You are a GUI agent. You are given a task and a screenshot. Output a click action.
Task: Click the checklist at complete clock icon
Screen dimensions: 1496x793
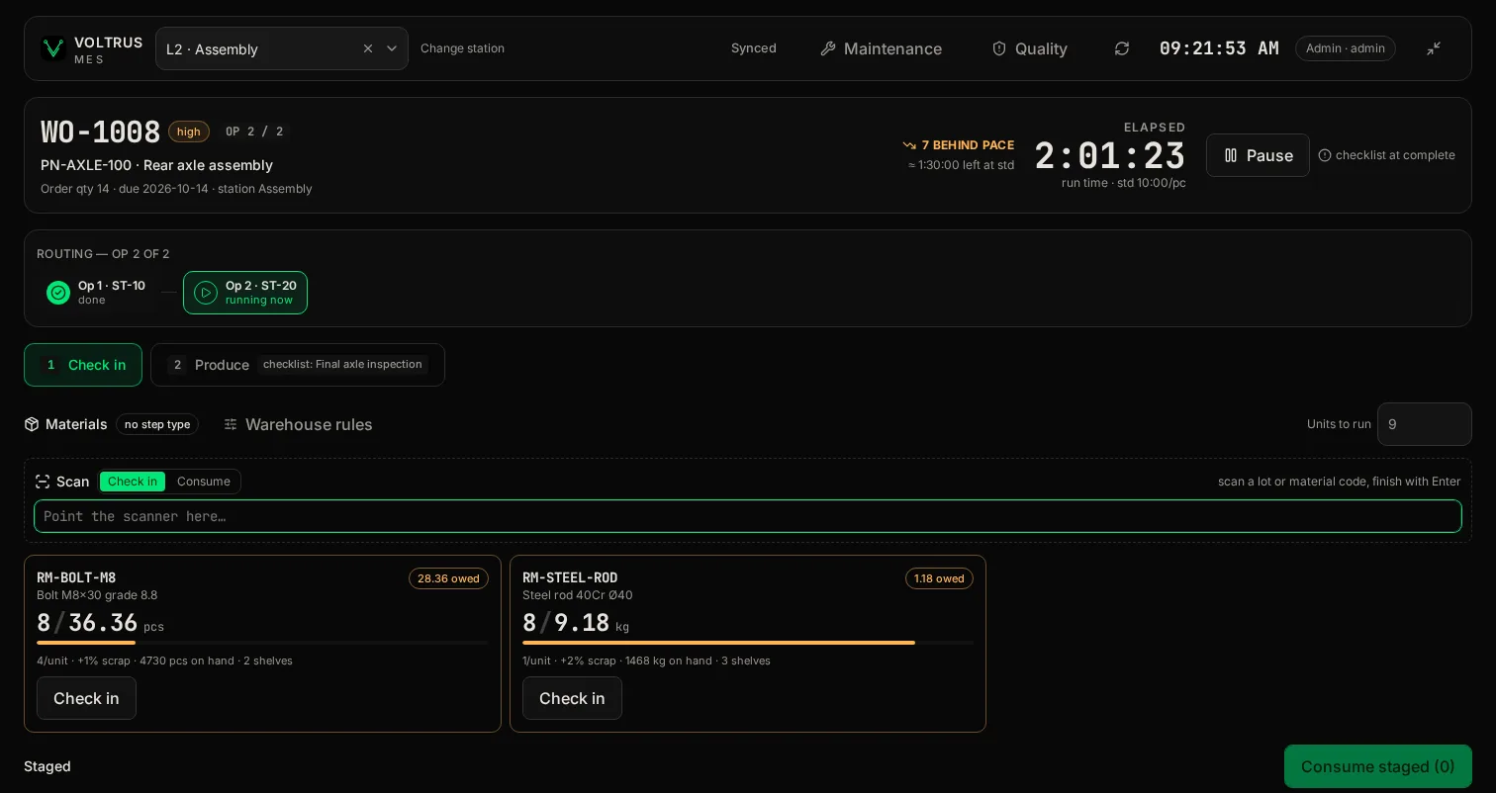[1325, 155]
